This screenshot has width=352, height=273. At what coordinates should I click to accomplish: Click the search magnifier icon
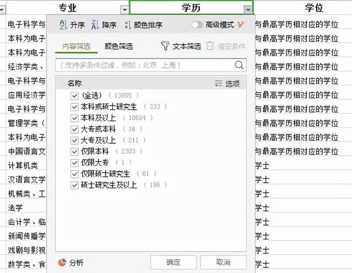tap(239, 65)
